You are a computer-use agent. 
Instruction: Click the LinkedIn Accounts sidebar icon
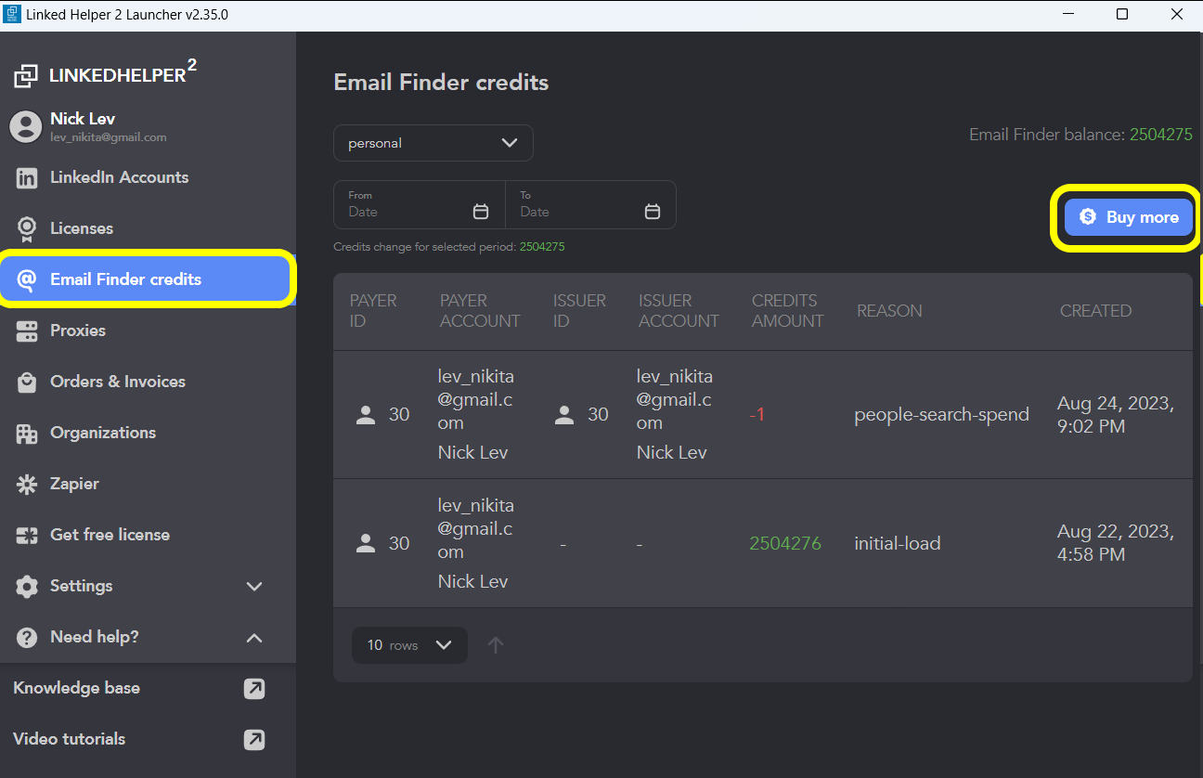(28, 178)
